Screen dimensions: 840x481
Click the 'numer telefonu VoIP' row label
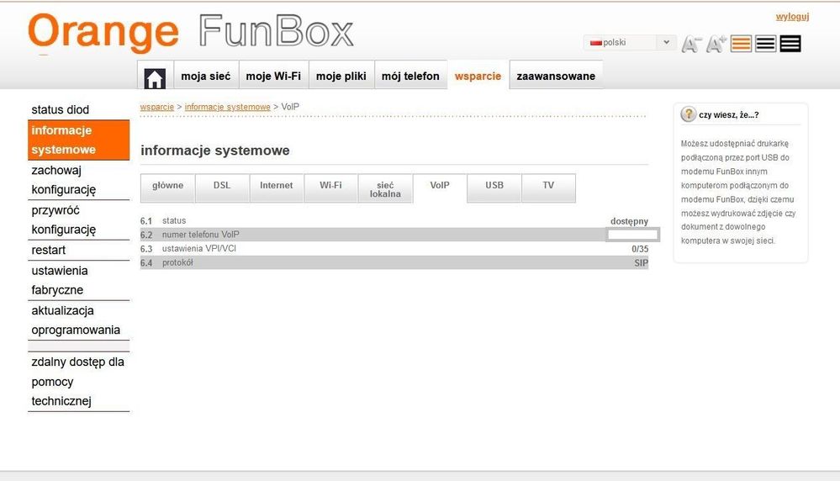(x=200, y=235)
